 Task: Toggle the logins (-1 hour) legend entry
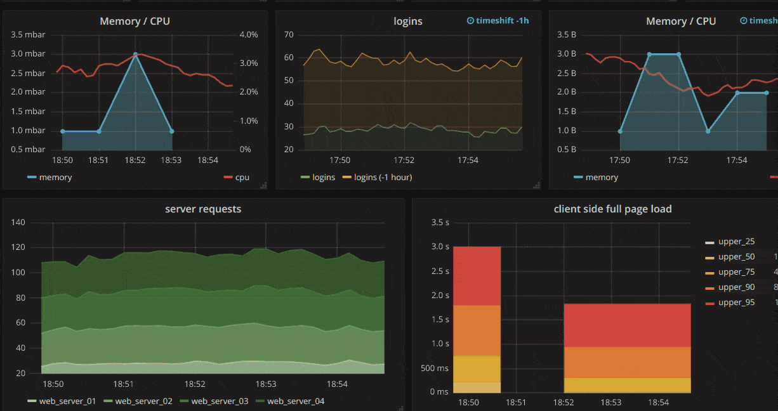[x=383, y=178]
